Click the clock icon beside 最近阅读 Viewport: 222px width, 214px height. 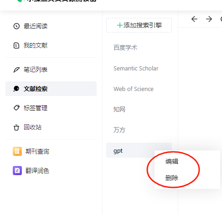pos(16,26)
